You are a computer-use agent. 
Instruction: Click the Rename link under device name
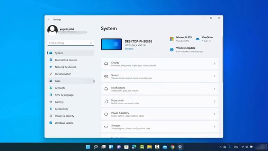pyautogui.click(x=129, y=49)
